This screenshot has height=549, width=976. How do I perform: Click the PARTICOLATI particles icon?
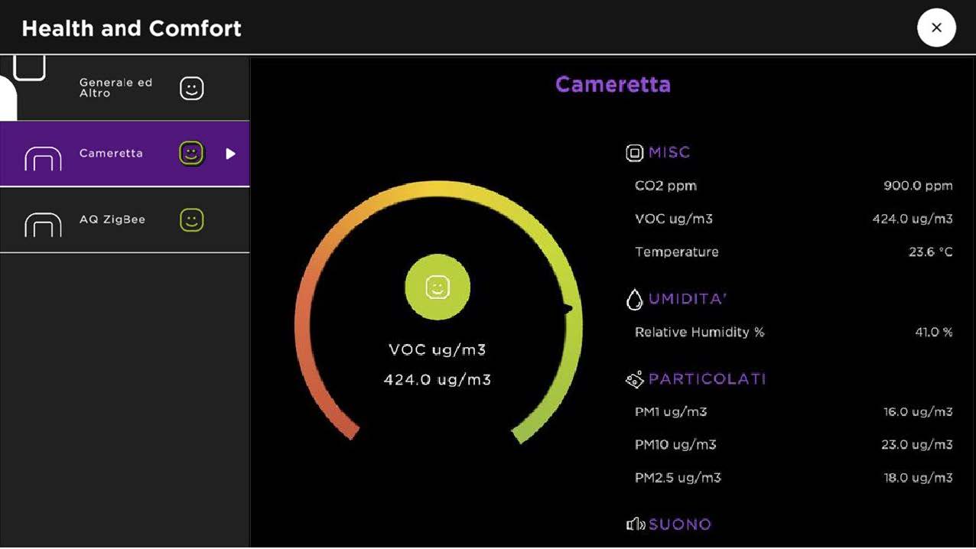point(634,379)
